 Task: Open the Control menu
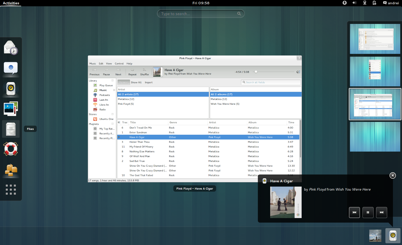point(119,64)
